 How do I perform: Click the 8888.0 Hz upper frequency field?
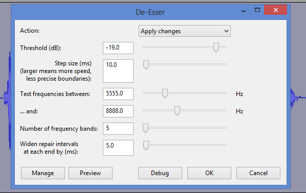click(118, 111)
